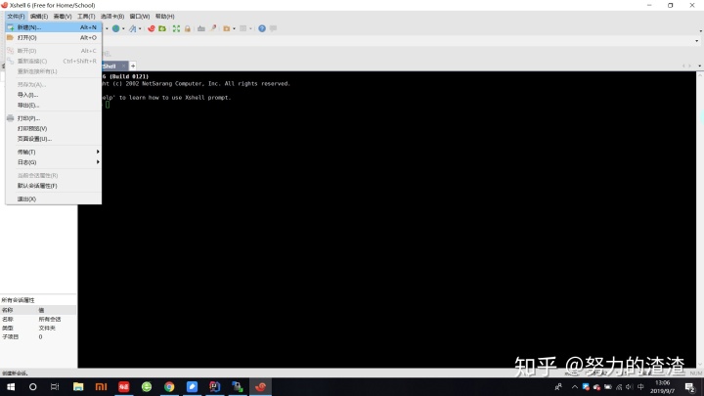Open the 文件(F) menu in menu bar
Image resolution: width=704 pixels, height=396 pixels.
click(x=16, y=17)
